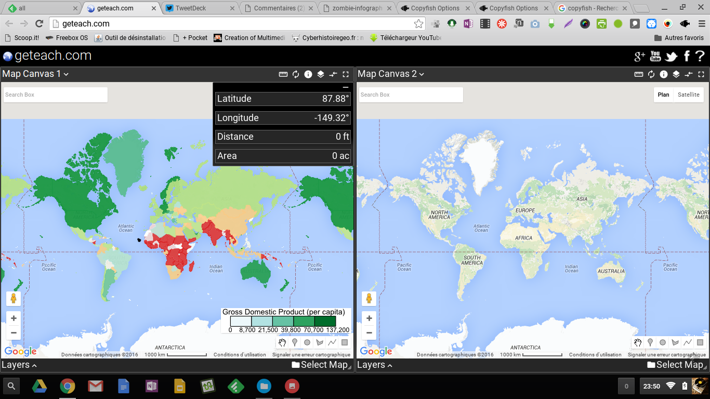Click the Street View pegman in Map Canvas 2
710x399 pixels.
pyautogui.click(x=369, y=298)
